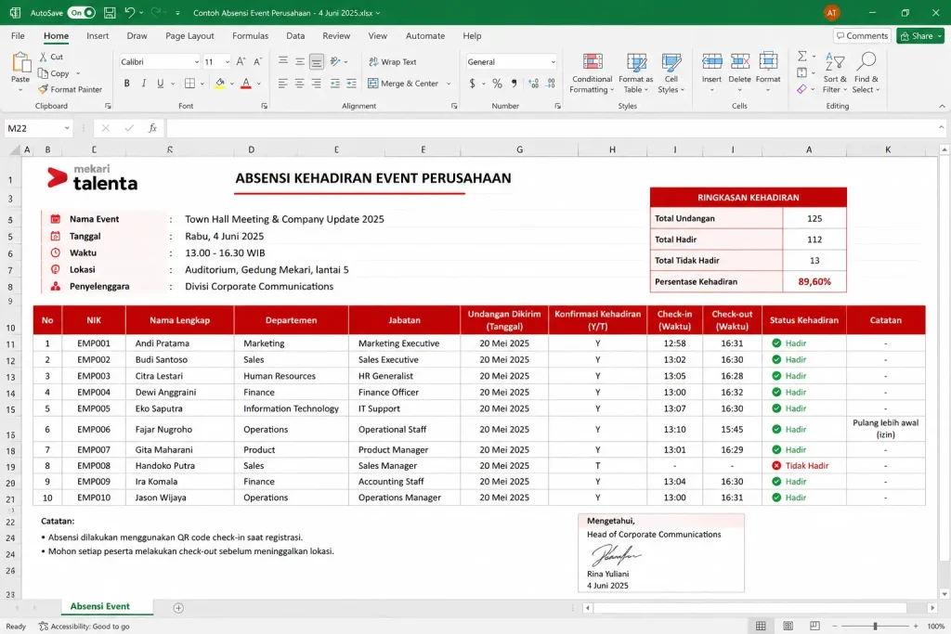Switch to Page Layout view icon
Viewport: 951px width, 634px height.
tap(788, 627)
